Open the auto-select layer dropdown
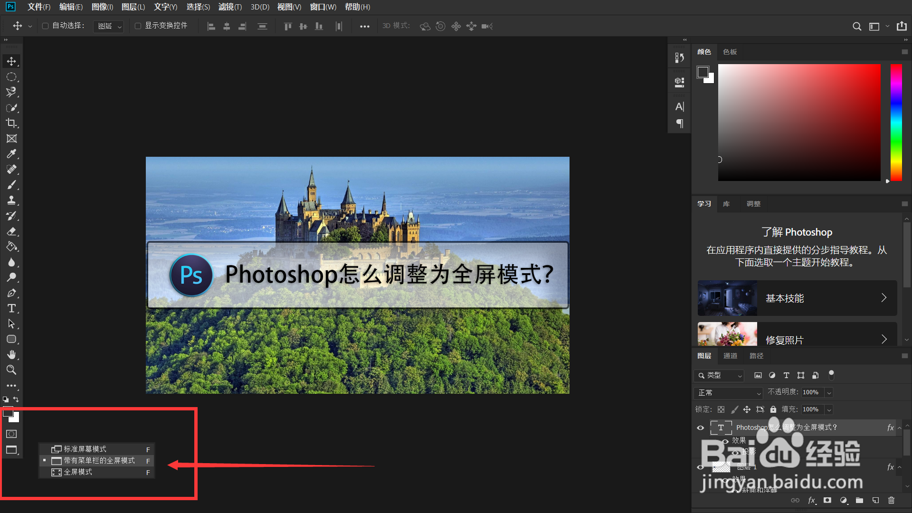Screen dimensions: 912x513 point(109,26)
